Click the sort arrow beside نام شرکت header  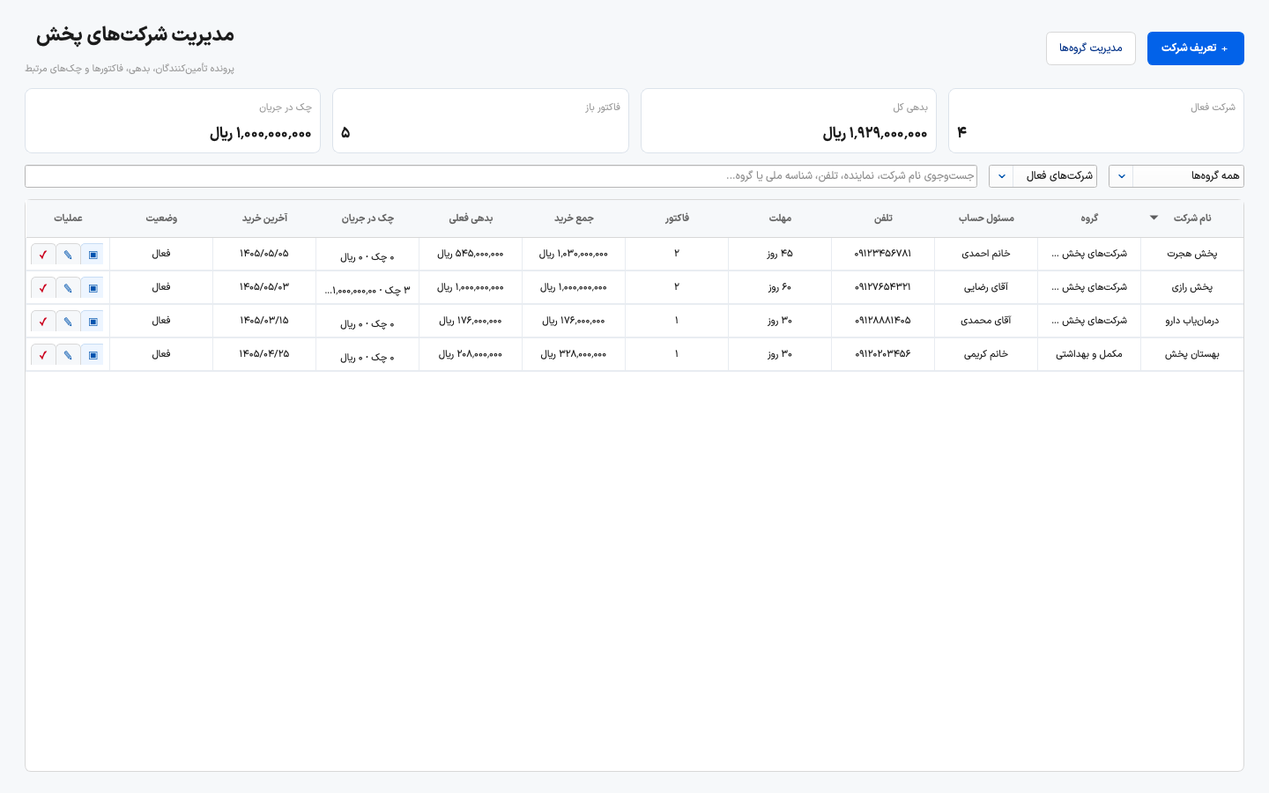1154,218
